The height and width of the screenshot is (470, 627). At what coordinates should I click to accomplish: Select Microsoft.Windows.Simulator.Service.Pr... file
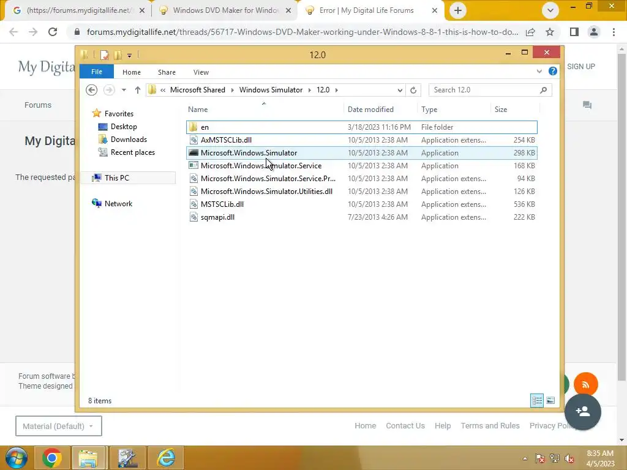(361, 178)
